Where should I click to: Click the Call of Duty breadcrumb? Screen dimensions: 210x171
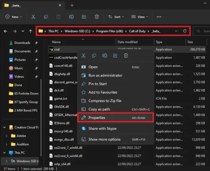pos(137,31)
